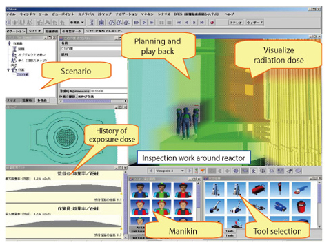
Task: Click the red record button in toolbar
Action: pos(212,23)
